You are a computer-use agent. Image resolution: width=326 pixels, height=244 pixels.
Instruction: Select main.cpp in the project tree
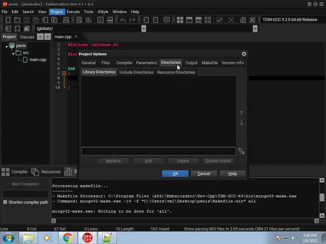38,60
